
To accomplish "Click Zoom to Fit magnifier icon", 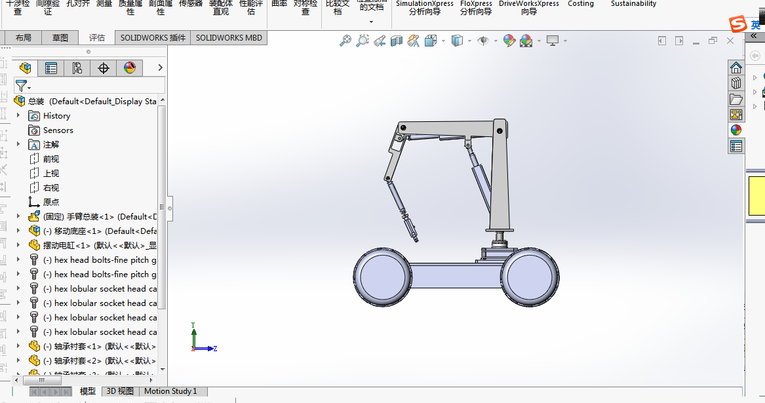I will pos(345,41).
